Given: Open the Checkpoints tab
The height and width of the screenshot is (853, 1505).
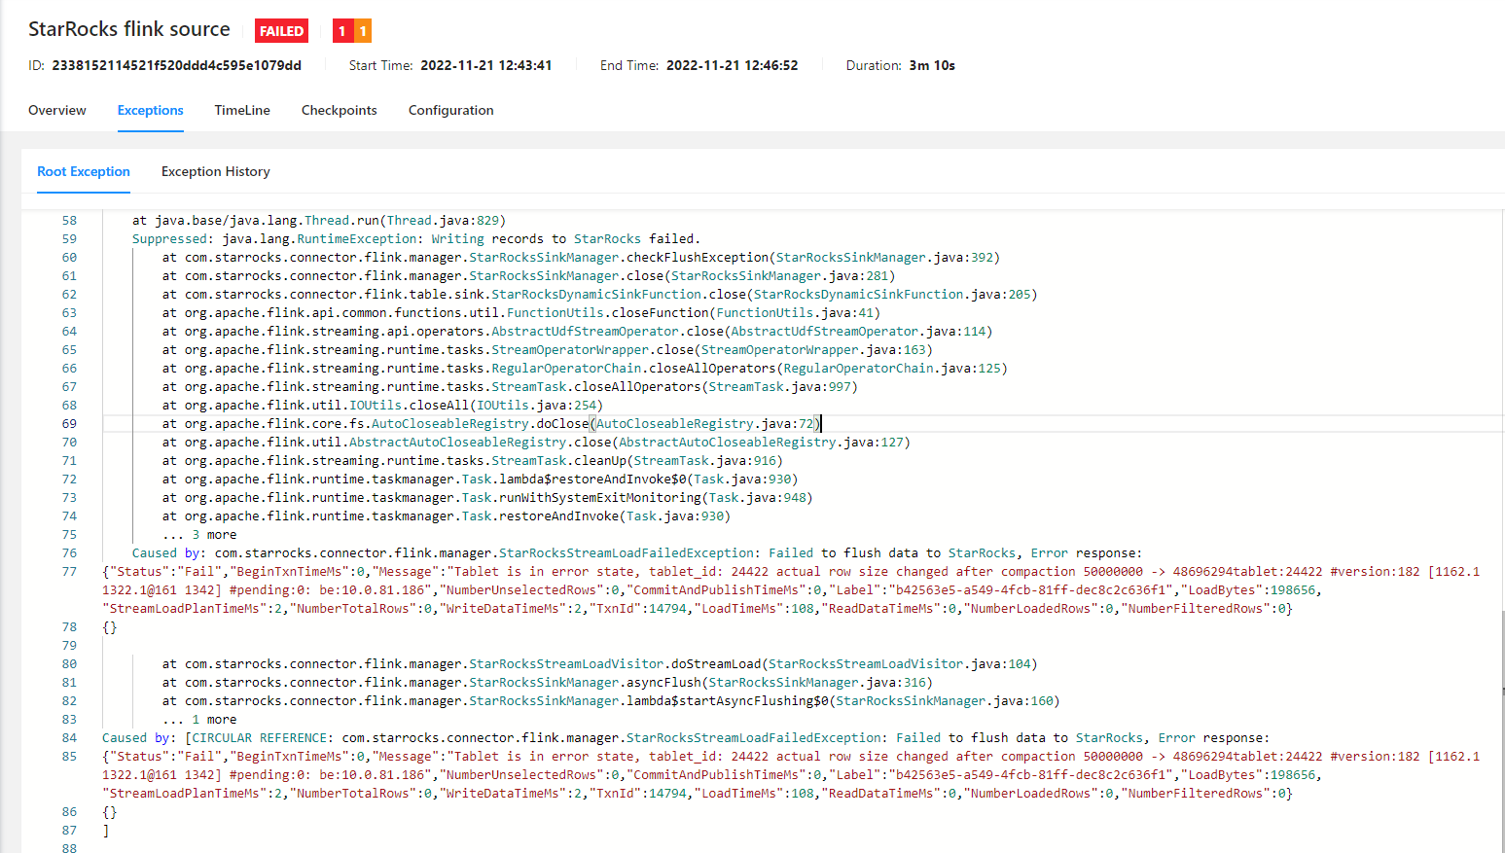Looking at the screenshot, I should 340,110.
